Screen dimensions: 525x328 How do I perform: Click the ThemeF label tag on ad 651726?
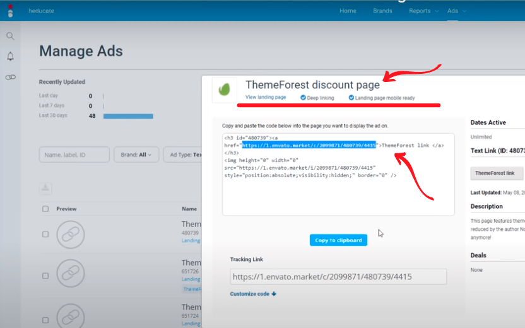tap(192, 289)
